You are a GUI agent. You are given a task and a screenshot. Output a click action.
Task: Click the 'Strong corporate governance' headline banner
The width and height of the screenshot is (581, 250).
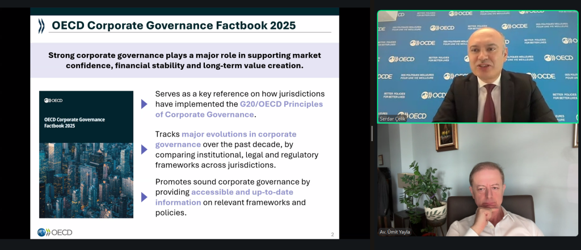tap(184, 60)
